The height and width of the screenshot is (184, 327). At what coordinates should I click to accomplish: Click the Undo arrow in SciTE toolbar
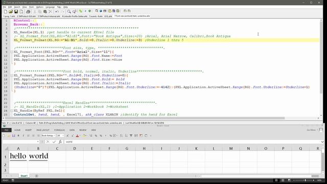(57, 12)
